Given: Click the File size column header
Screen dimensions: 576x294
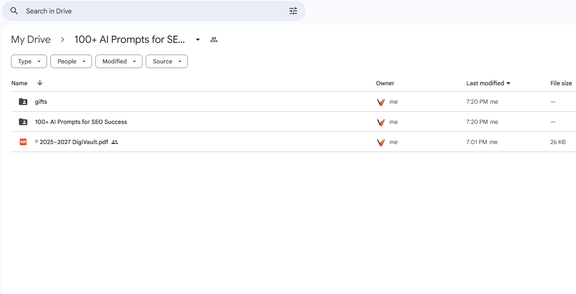Looking at the screenshot, I should point(561,83).
